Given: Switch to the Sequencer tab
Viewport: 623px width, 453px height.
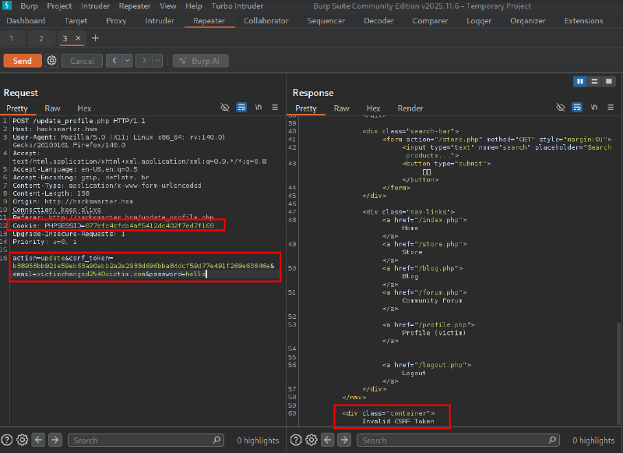Looking at the screenshot, I should pos(326,21).
